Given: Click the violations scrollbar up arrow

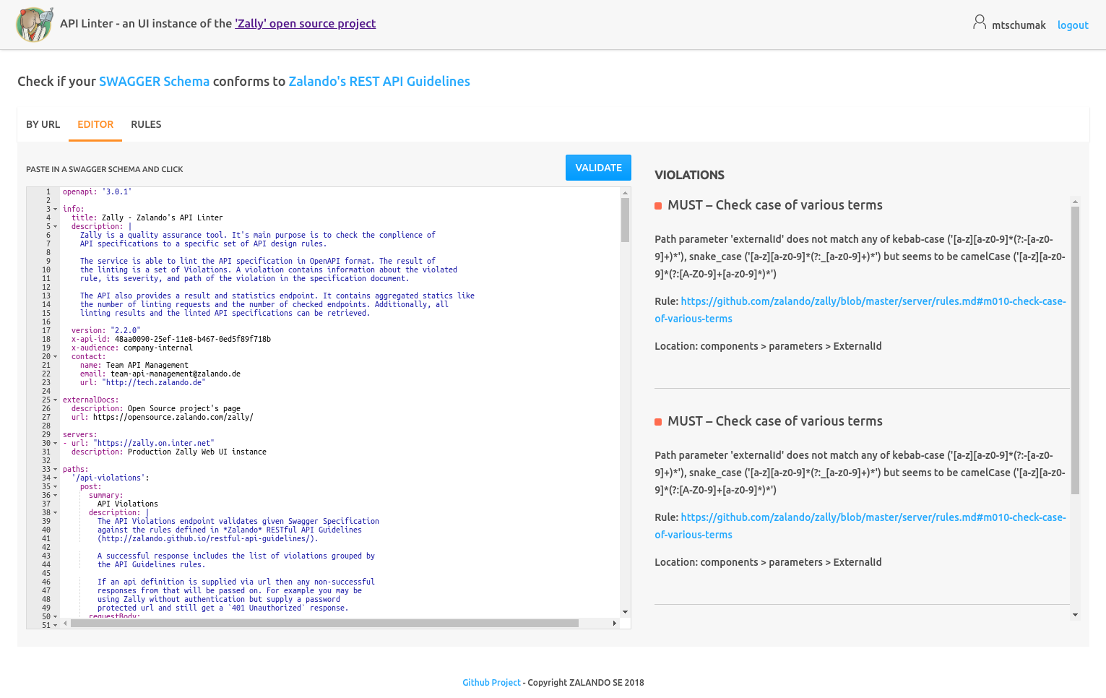Looking at the screenshot, I should (1075, 202).
